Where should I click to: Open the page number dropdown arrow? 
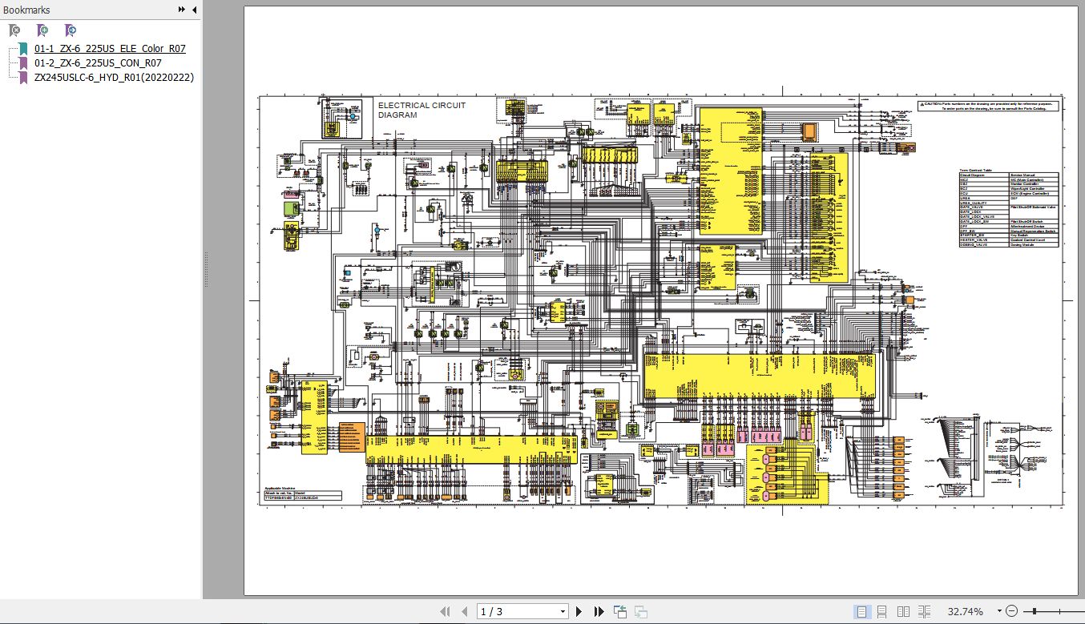coord(563,611)
